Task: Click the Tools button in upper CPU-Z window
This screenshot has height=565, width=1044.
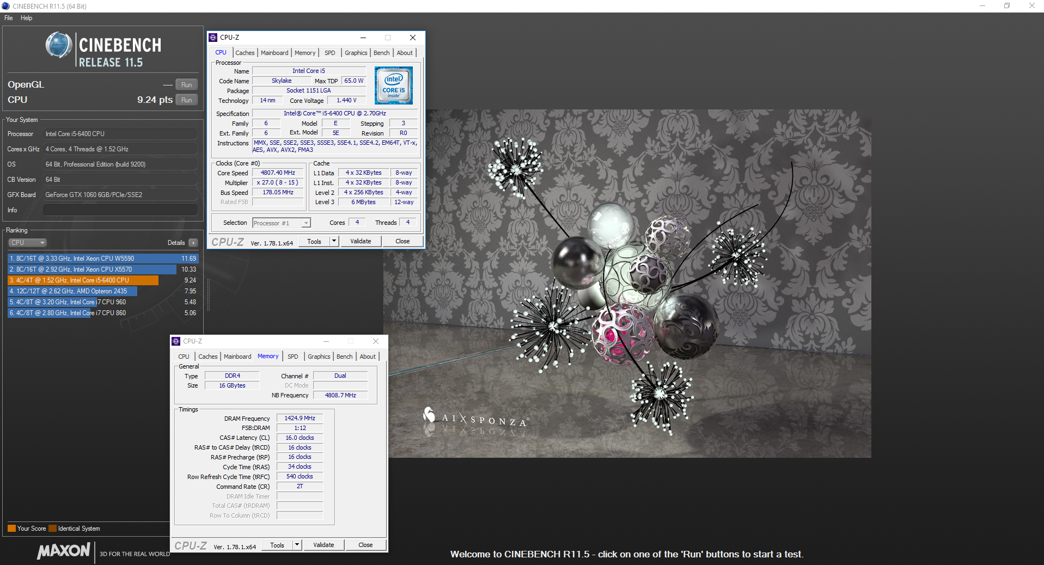Action: [314, 242]
